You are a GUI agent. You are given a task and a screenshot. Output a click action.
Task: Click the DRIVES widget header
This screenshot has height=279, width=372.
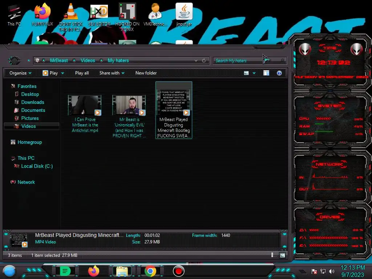coord(329,217)
